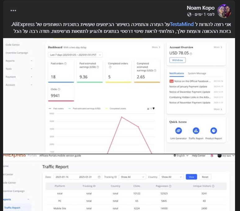Click the notification bell icon
The width and height of the screenshot is (240, 211).
click(x=212, y=155)
